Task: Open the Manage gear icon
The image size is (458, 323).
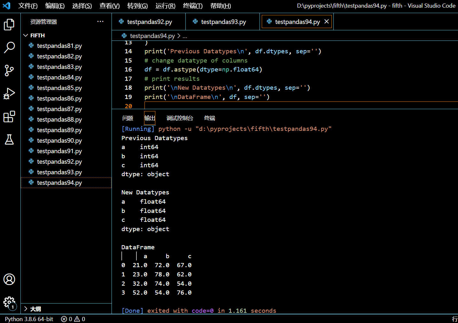Action: 9,302
